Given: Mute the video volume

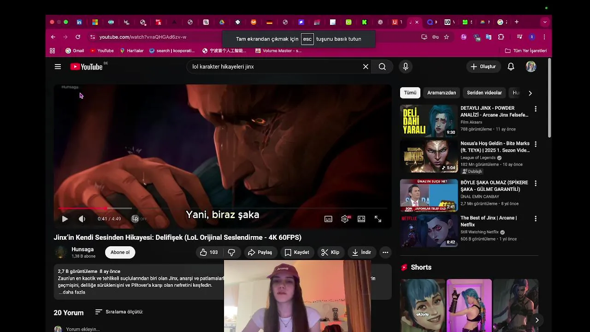Looking at the screenshot, I should pos(82,219).
